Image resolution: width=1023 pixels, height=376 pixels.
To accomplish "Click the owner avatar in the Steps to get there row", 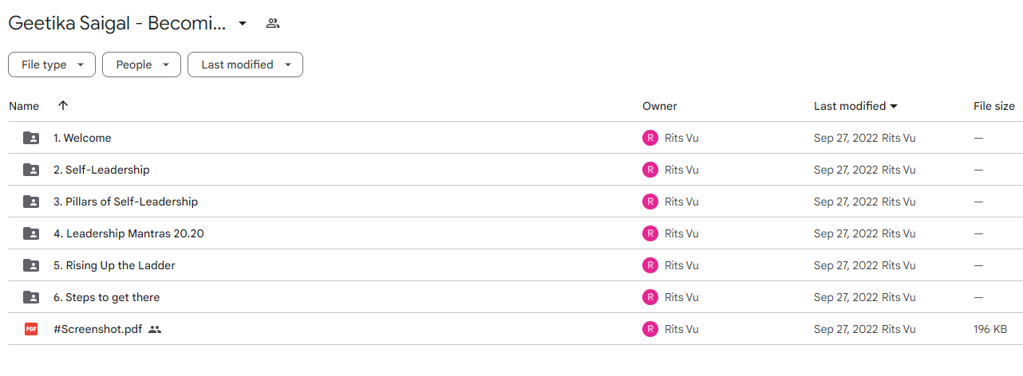I will coord(650,297).
